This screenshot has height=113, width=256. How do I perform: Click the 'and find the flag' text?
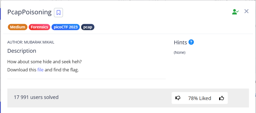point(62,70)
